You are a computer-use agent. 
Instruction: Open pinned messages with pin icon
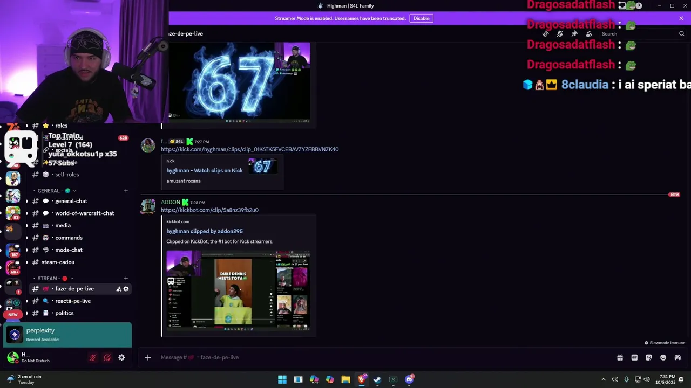[574, 33]
